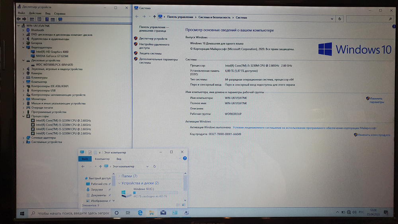
Task: Click the blue Help icon in Device Manager toolbar
Action: coord(47,19)
